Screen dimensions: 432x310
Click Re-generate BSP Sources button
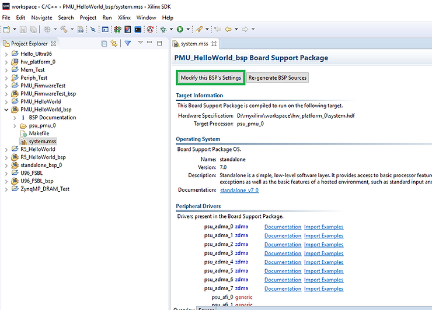[277, 78]
